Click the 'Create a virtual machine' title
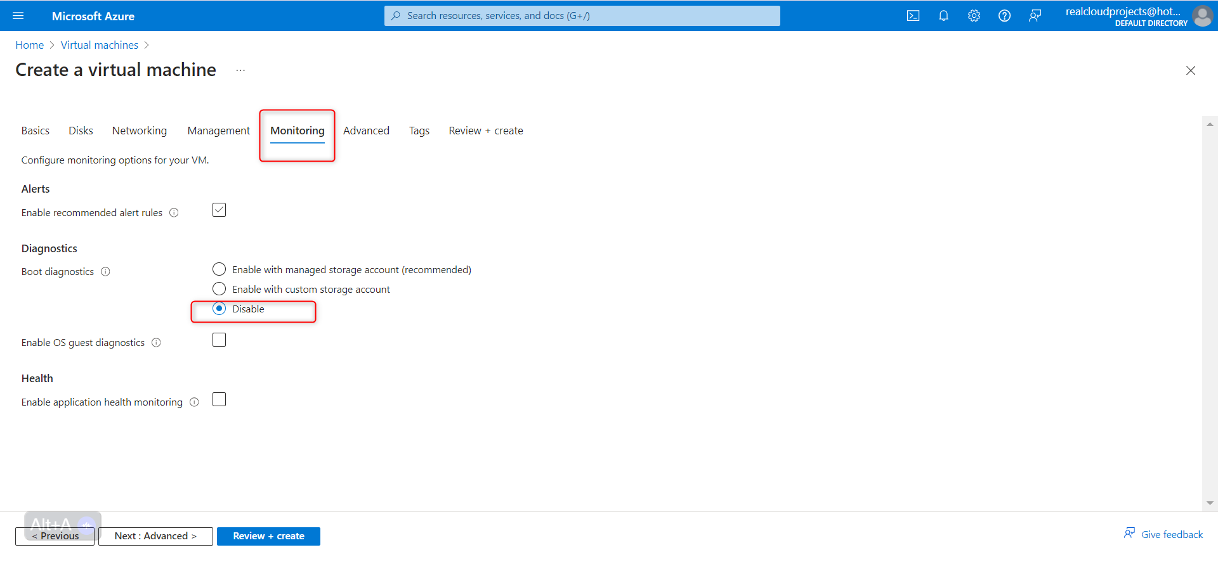Viewport: 1218px width, 564px height. (116, 70)
